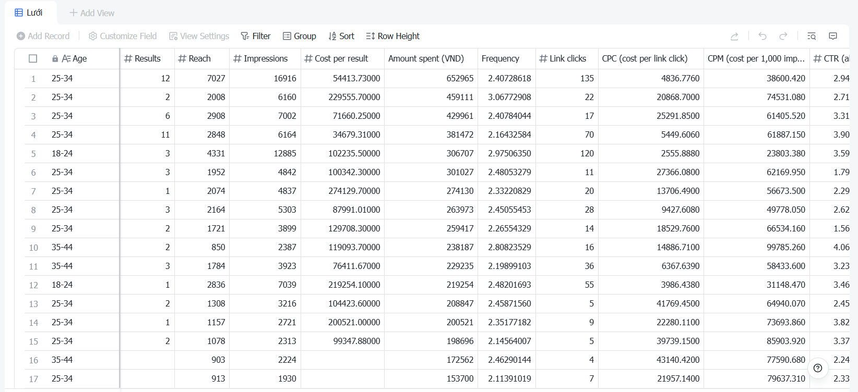
Task: Click the Cost per result column header
Action: tap(342, 58)
